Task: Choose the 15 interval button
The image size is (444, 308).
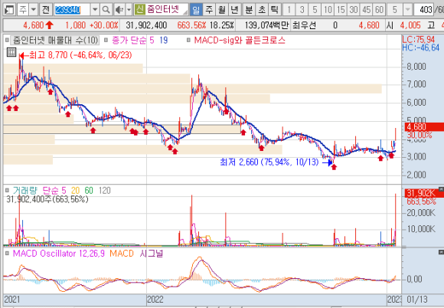Action: coord(341,10)
